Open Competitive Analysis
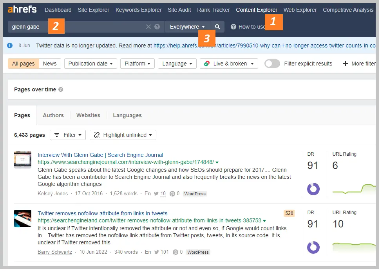This screenshot has width=380, height=271. 348,10
